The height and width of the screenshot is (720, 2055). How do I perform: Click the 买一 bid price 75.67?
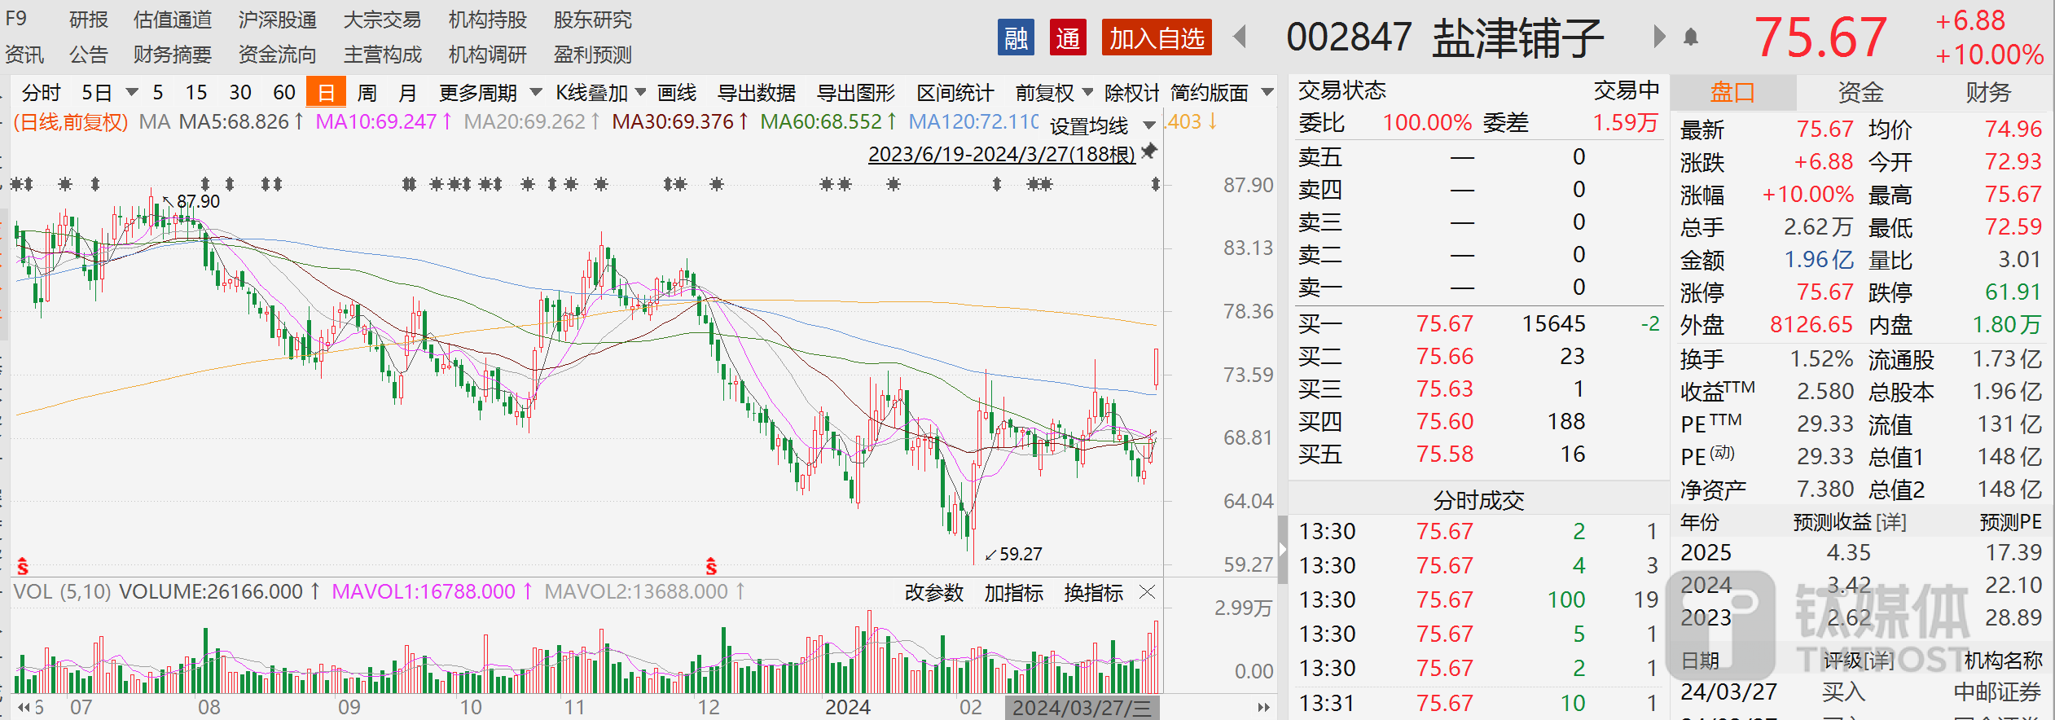pyautogui.click(x=1445, y=323)
